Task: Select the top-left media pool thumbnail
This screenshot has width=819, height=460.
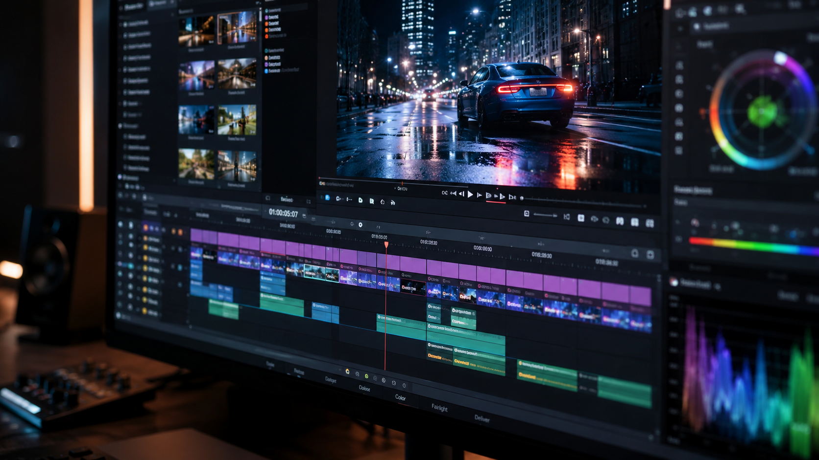Action: tap(196, 31)
